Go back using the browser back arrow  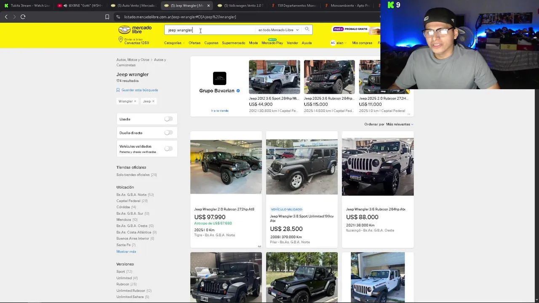(x=6, y=17)
